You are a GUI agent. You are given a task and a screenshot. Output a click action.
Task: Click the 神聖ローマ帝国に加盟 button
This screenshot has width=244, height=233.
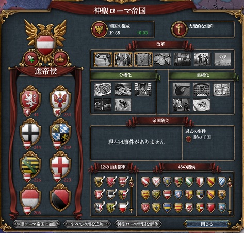point(36,224)
